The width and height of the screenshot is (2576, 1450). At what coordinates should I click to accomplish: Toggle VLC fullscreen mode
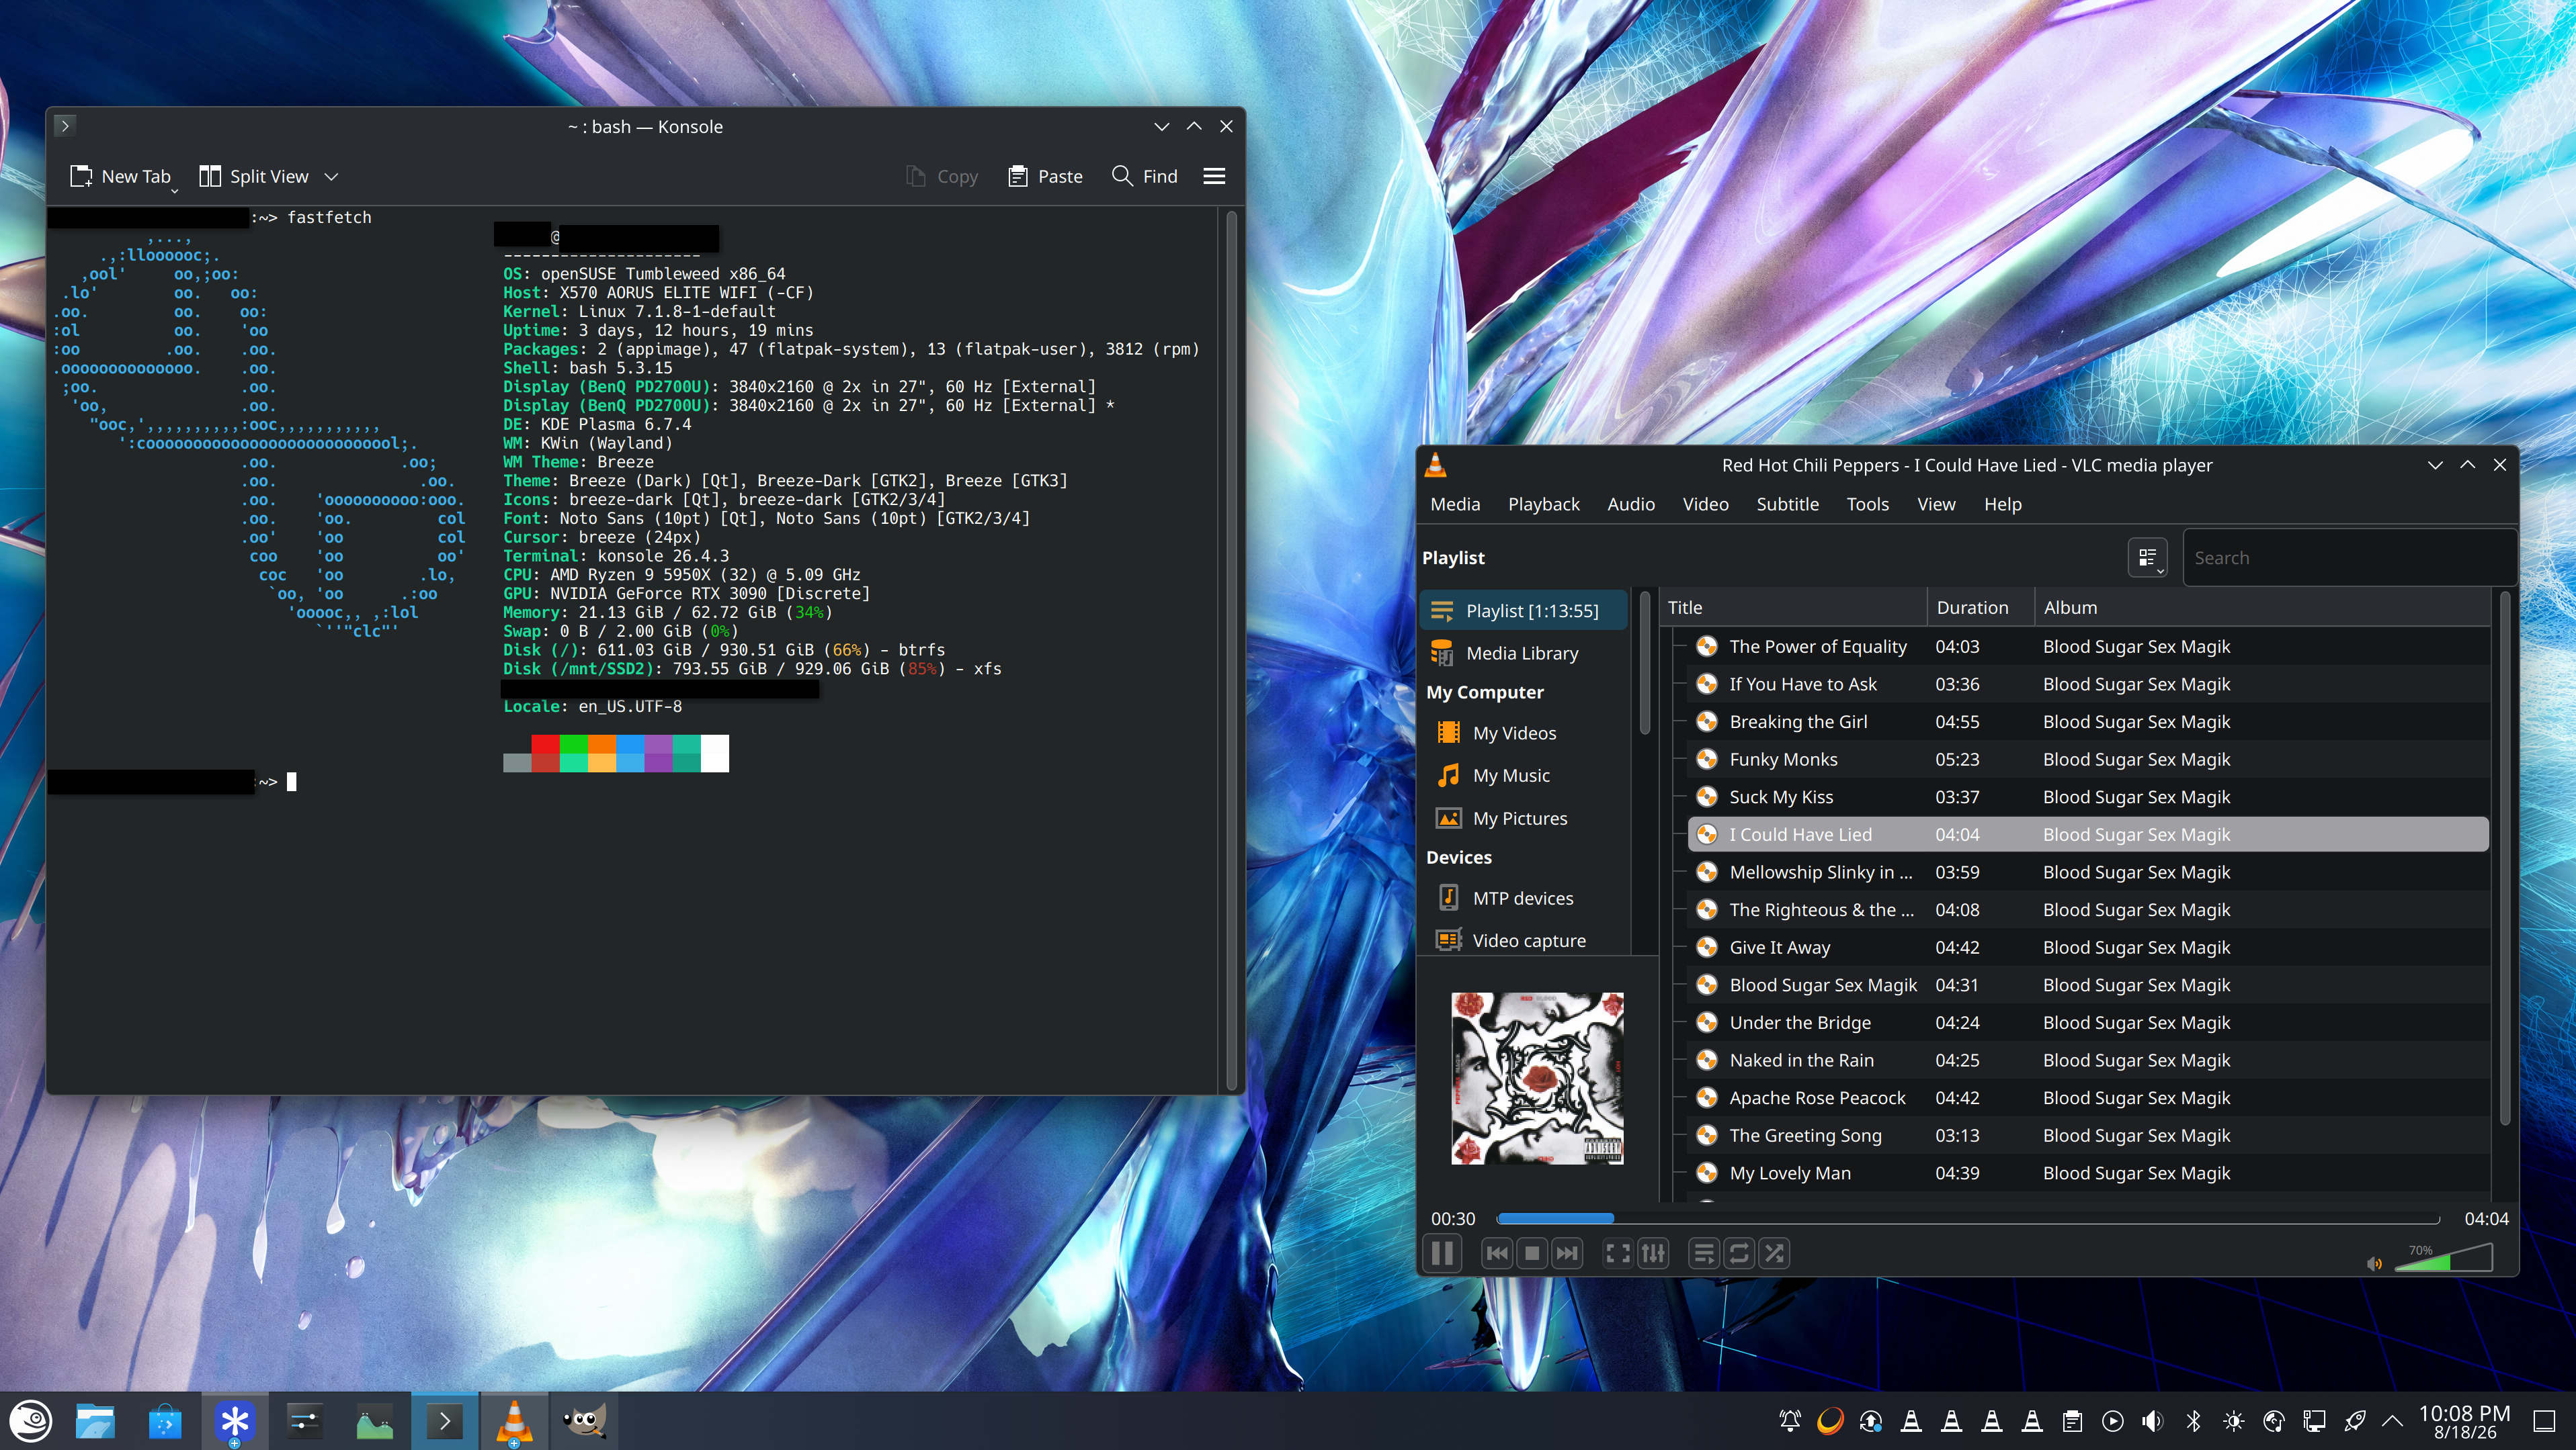(1617, 1253)
